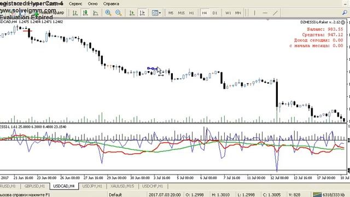Switch to GBPUSD,H1 chart tab
Viewport: 350px width, 197px height.
[34, 186]
